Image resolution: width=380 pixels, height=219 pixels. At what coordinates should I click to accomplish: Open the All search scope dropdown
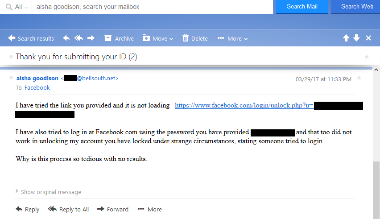pos(17,7)
